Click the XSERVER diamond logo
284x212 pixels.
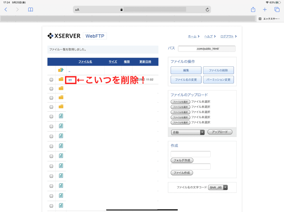point(51,36)
